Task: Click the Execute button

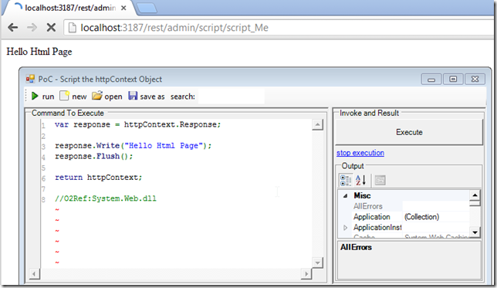Action: tap(409, 132)
